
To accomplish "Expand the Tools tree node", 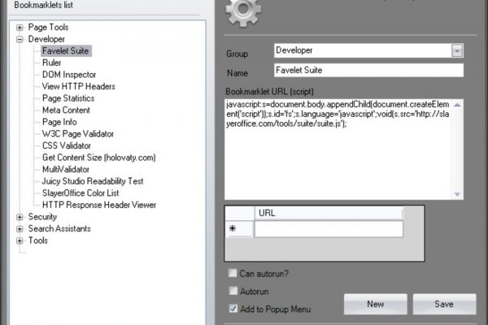I will [20, 240].
